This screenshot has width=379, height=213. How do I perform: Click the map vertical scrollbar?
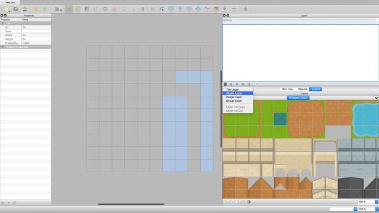click(221, 109)
